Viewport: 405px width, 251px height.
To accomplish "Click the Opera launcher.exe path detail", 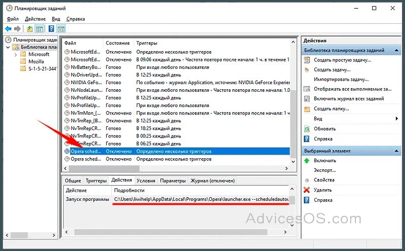I will (x=201, y=199).
